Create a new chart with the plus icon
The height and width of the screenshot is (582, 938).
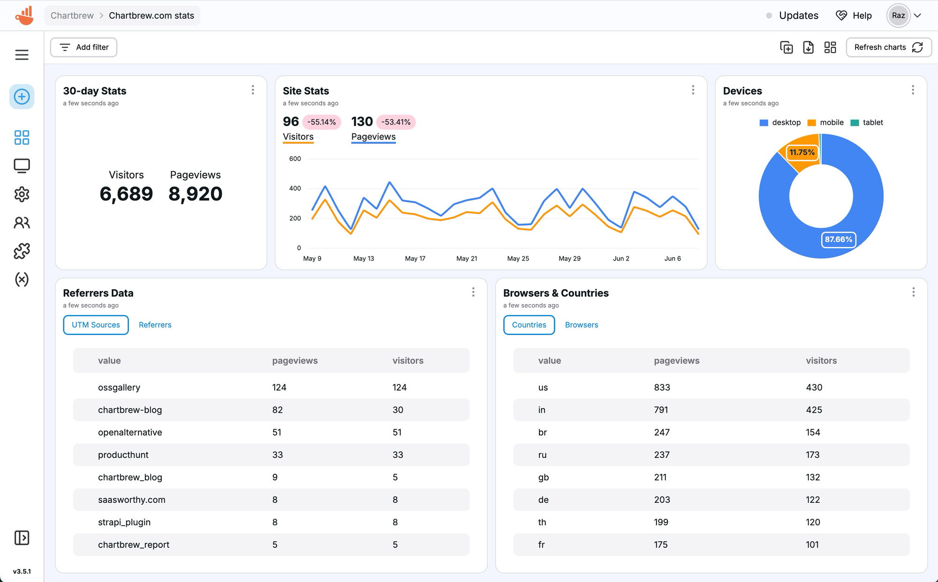tap(22, 97)
